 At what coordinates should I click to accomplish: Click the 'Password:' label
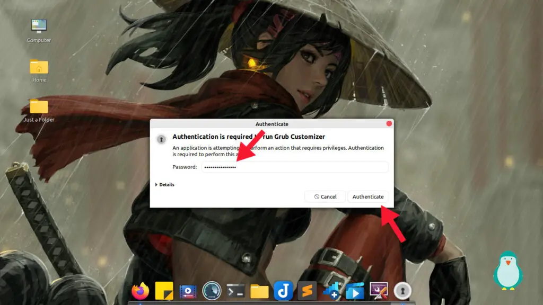coord(185,167)
